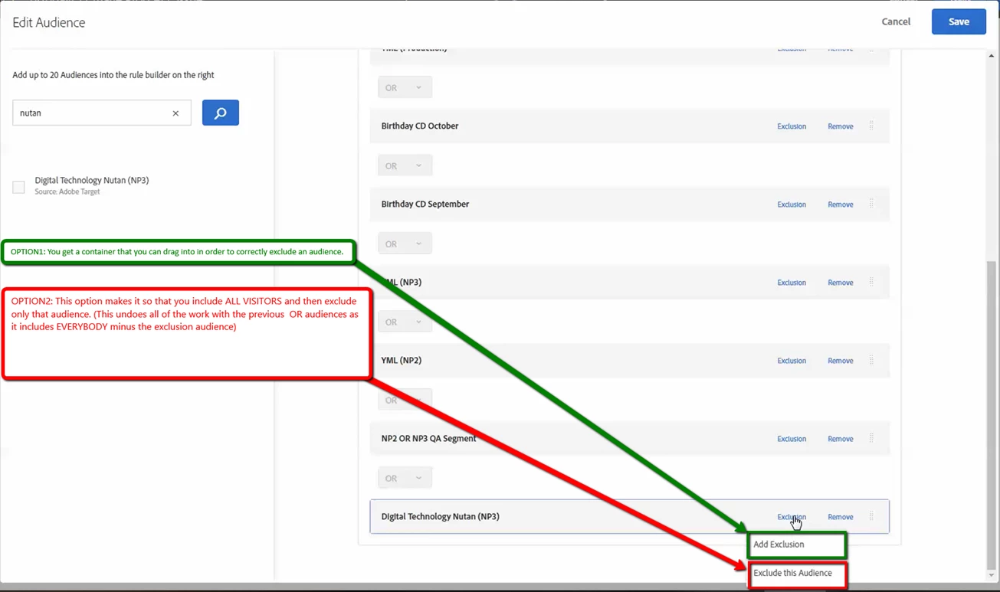Viewport: 1000px width, 592px height.
Task: Click the scrollbar up arrow
Action: (x=992, y=56)
